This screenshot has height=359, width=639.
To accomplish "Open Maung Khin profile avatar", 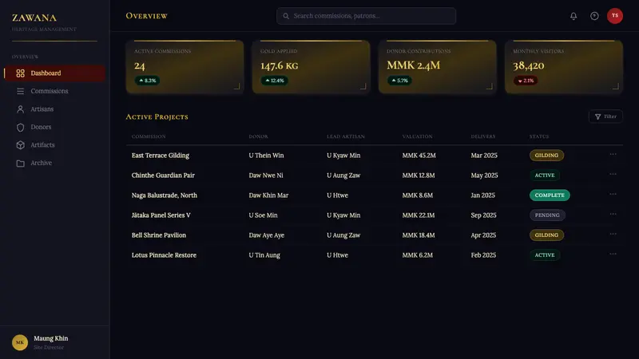I will 20,342.
